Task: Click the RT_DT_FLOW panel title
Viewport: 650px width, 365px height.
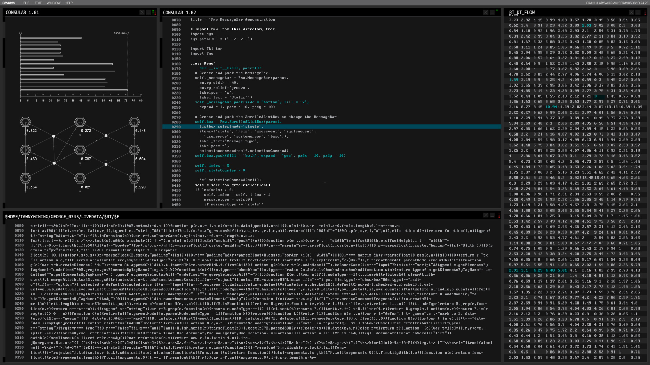Action: click(x=522, y=13)
